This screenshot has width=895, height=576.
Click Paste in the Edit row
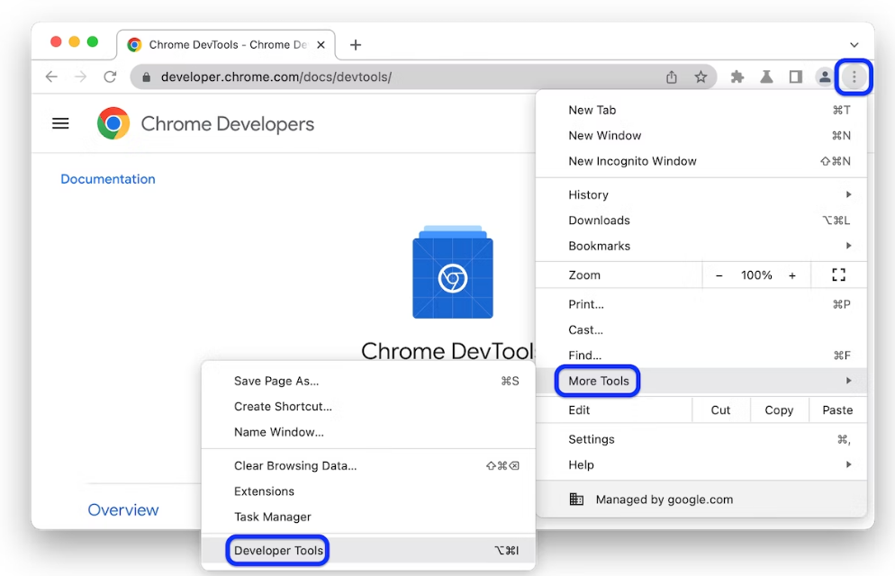837,410
